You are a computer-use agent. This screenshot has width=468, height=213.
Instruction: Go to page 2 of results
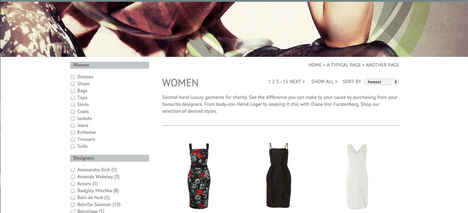(273, 82)
